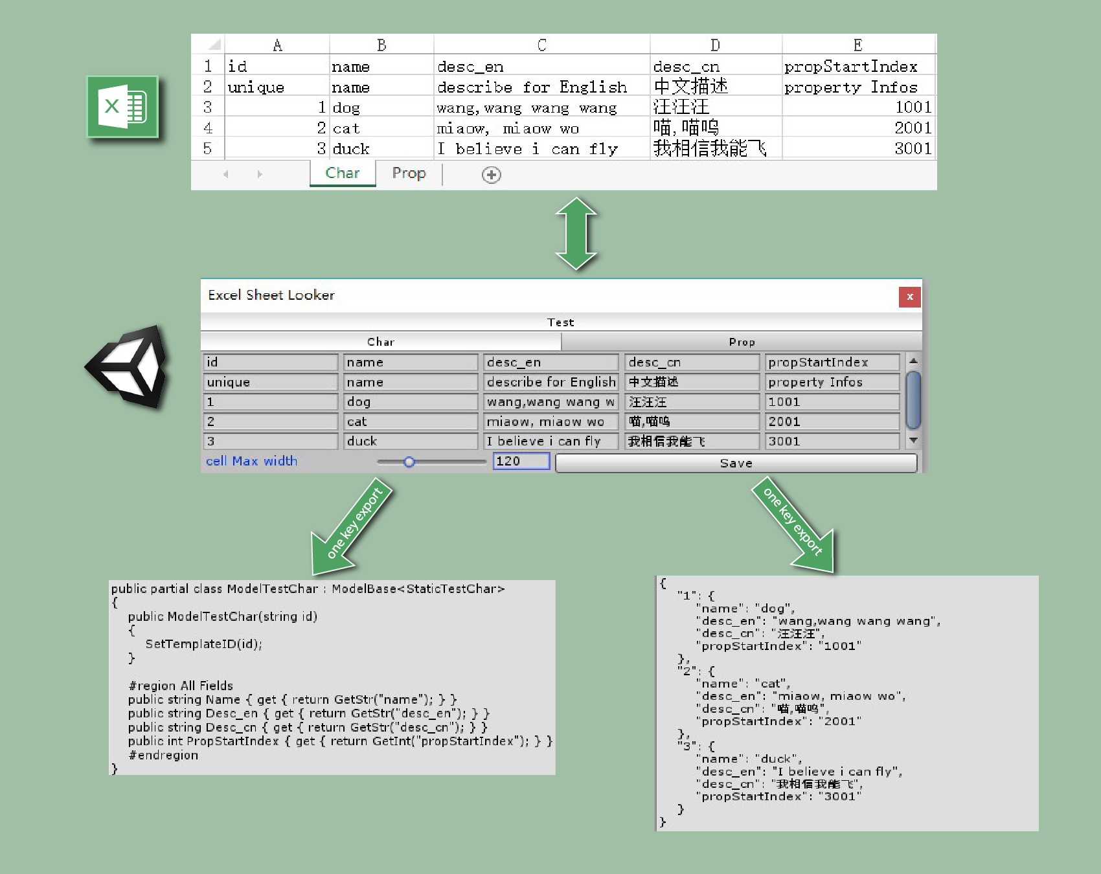Close the Excel Sheet Looker window
The height and width of the screenshot is (874, 1101).
pyautogui.click(x=910, y=297)
